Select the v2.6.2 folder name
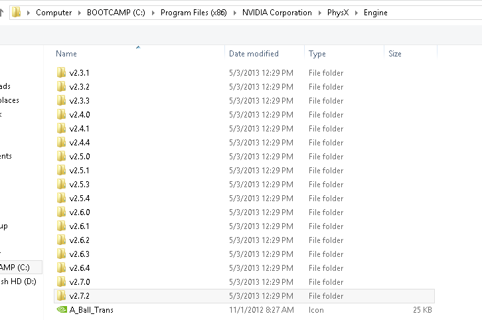Screen dimensions: 482x320 79,240
